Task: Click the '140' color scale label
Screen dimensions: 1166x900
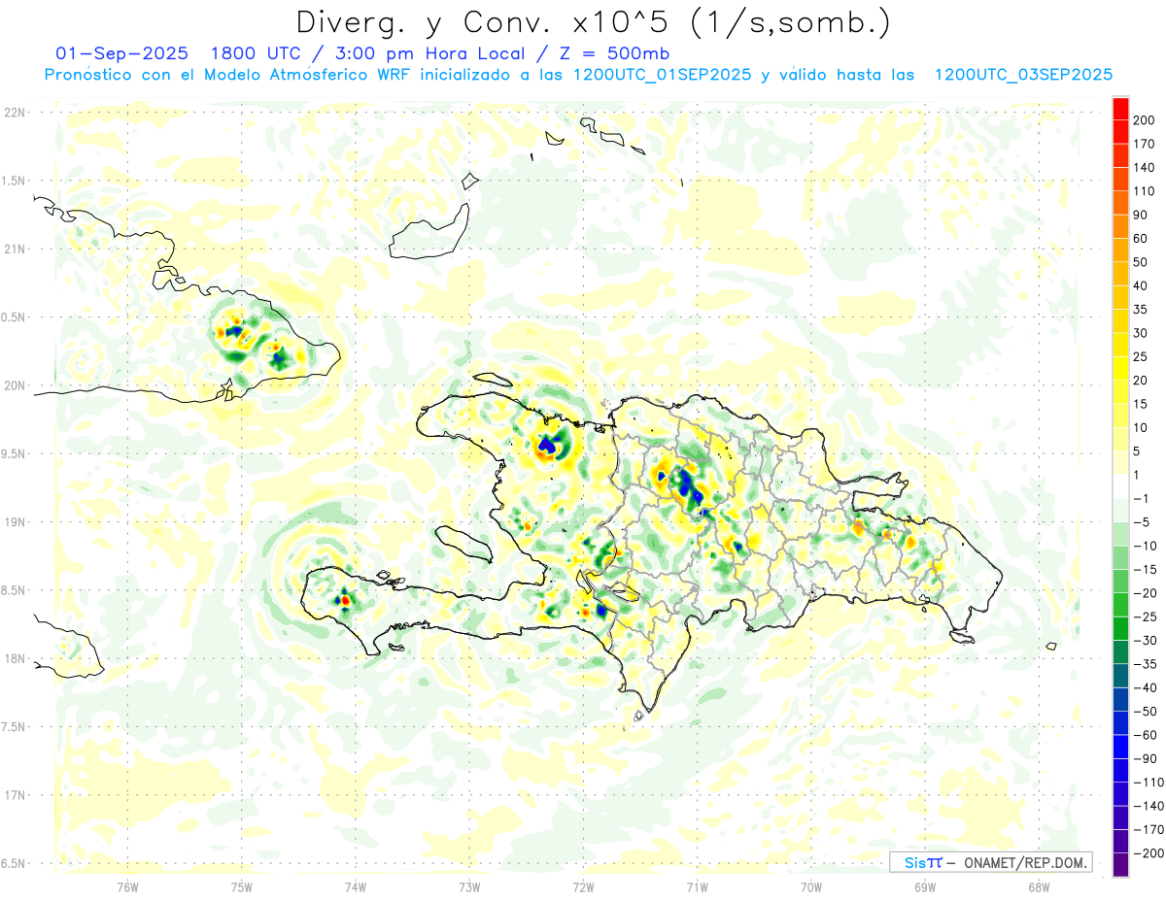Action: 1143,167
